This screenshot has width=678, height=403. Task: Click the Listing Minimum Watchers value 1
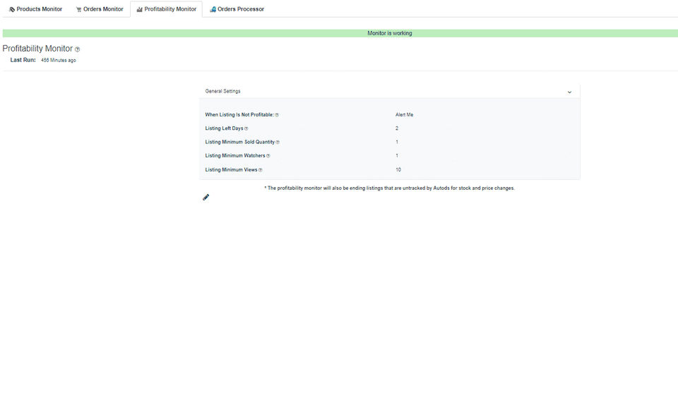[x=397, y=155]
